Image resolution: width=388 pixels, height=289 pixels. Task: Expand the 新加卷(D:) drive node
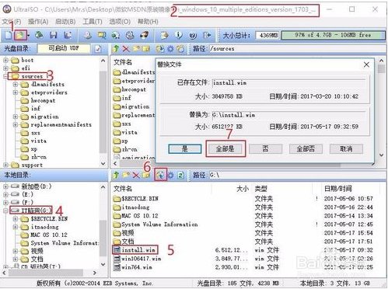(x=5, y=186)
